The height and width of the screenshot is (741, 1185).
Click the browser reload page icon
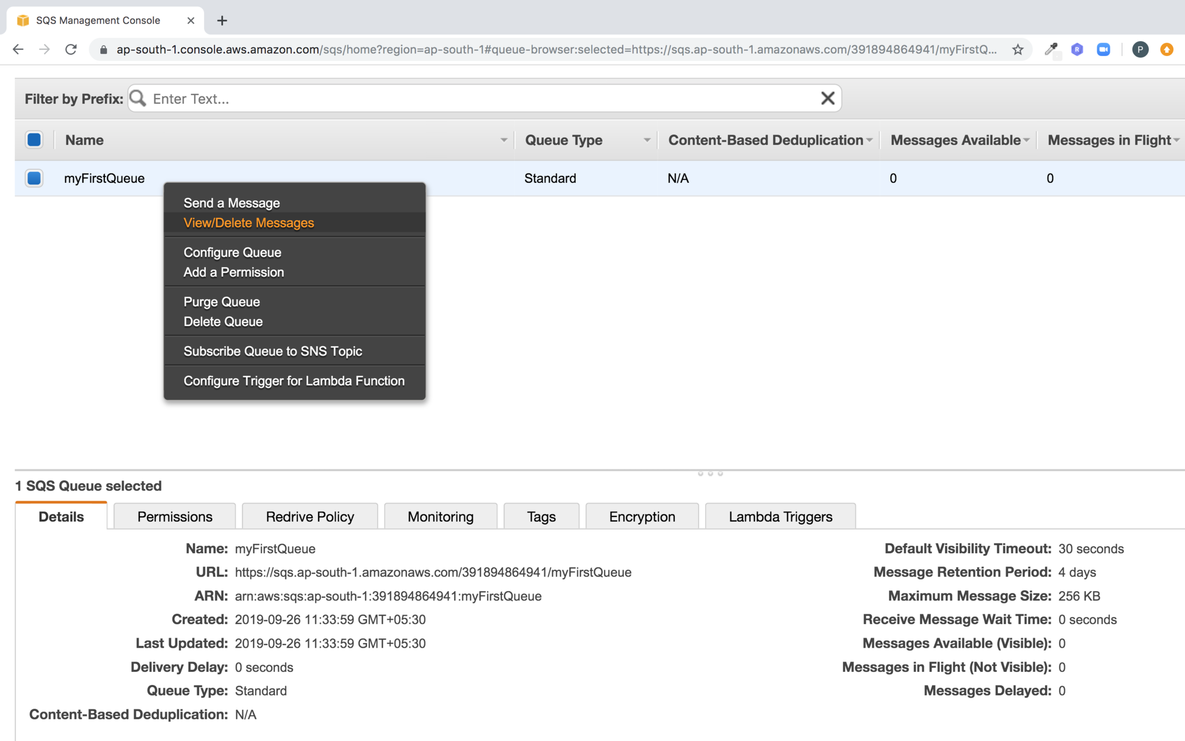click(71, 49)
